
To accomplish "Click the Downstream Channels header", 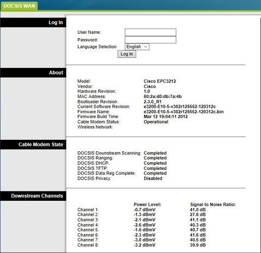I will (33, 196).
